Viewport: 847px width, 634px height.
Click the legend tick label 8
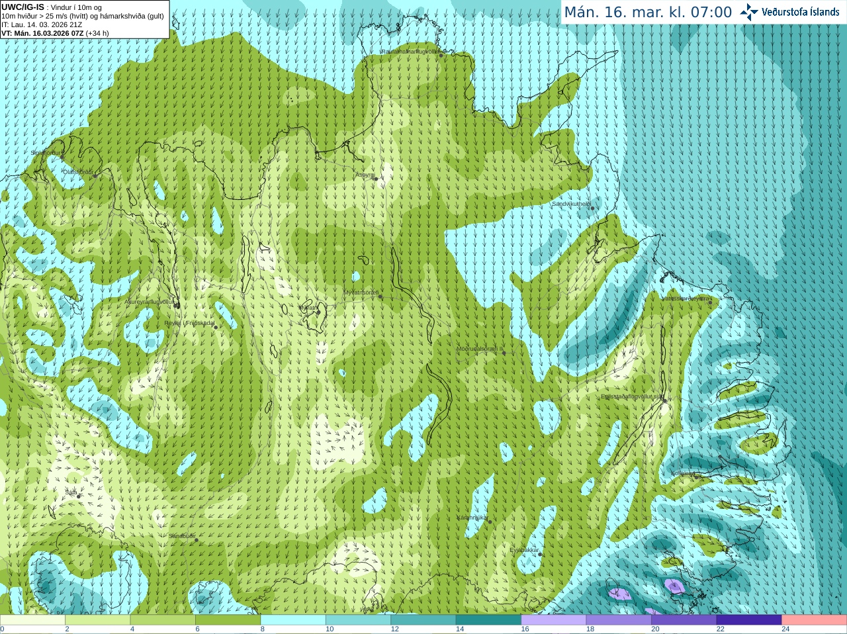point(263,629)
